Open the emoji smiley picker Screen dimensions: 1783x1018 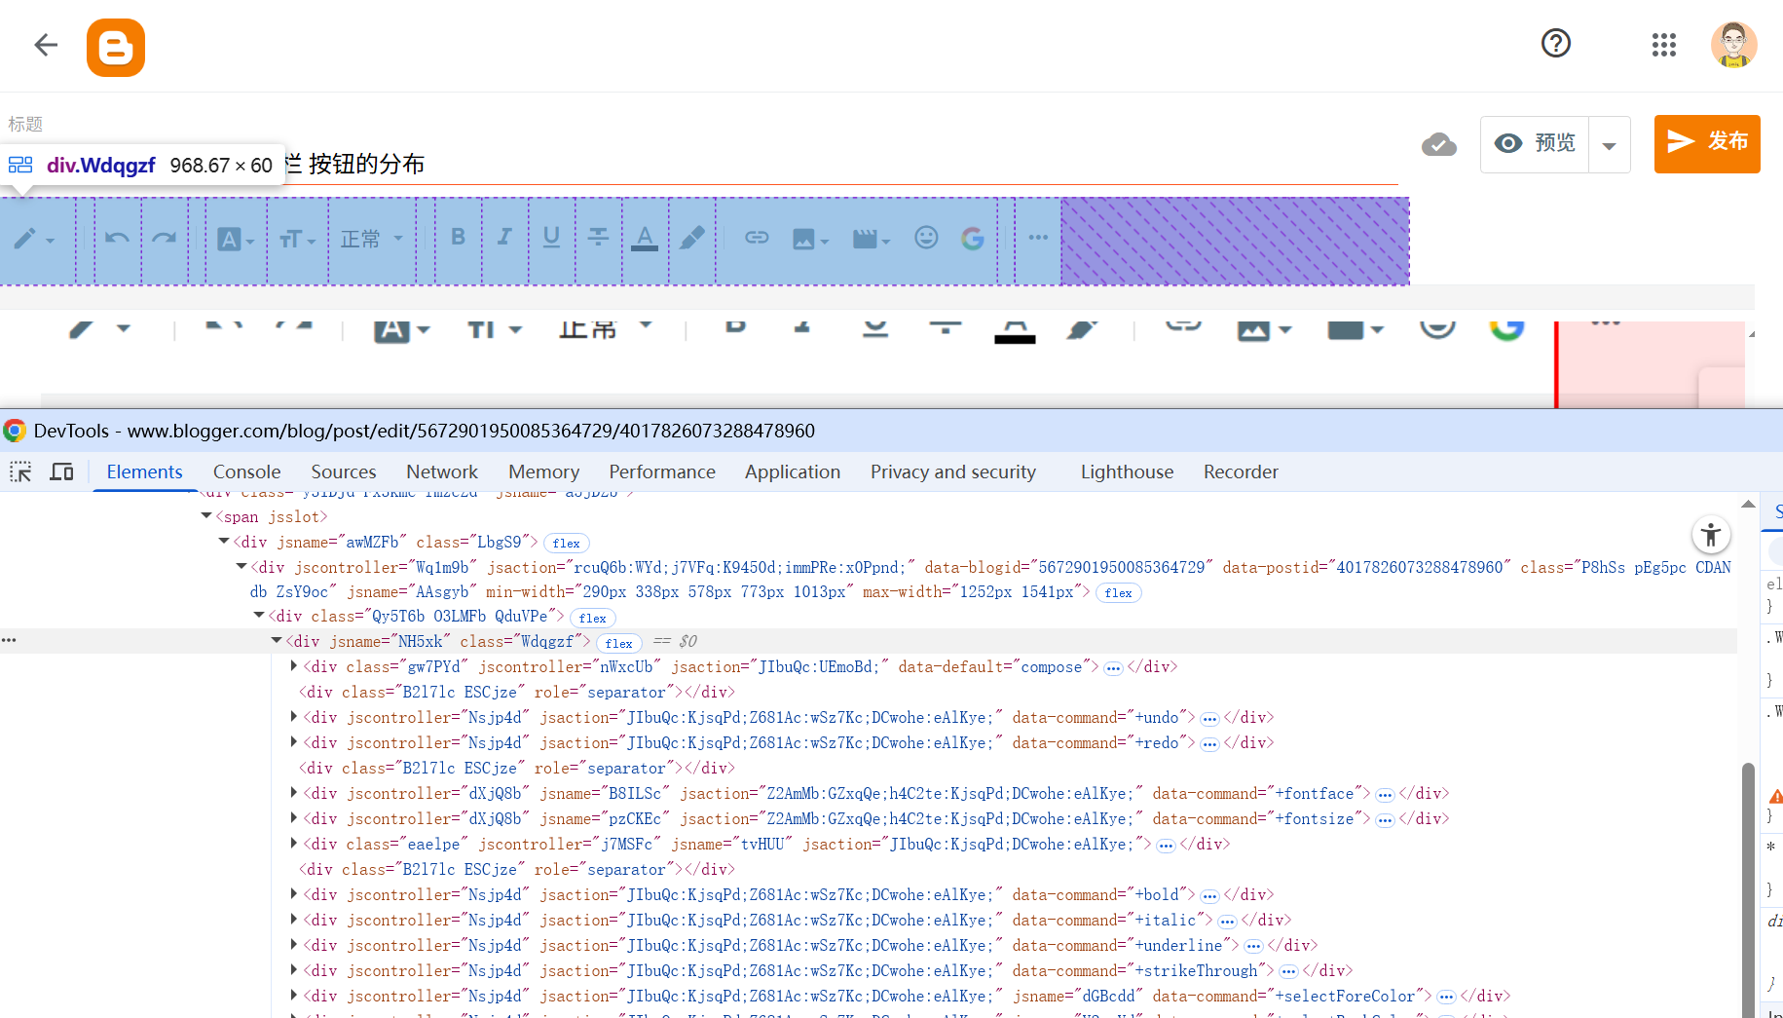[x=926, y=238]
